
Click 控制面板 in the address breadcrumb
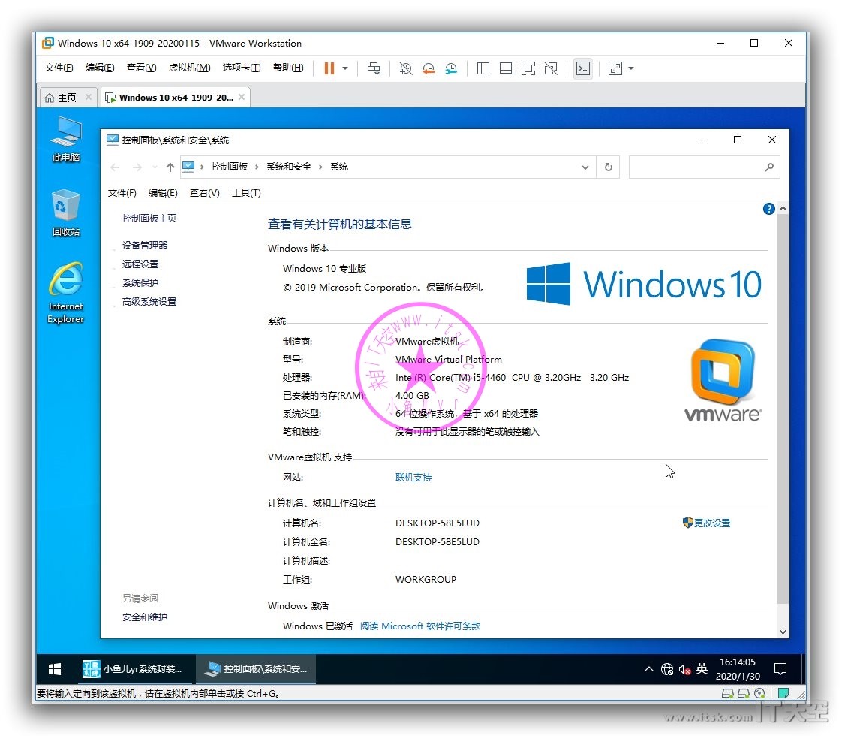tap(230, 167)
